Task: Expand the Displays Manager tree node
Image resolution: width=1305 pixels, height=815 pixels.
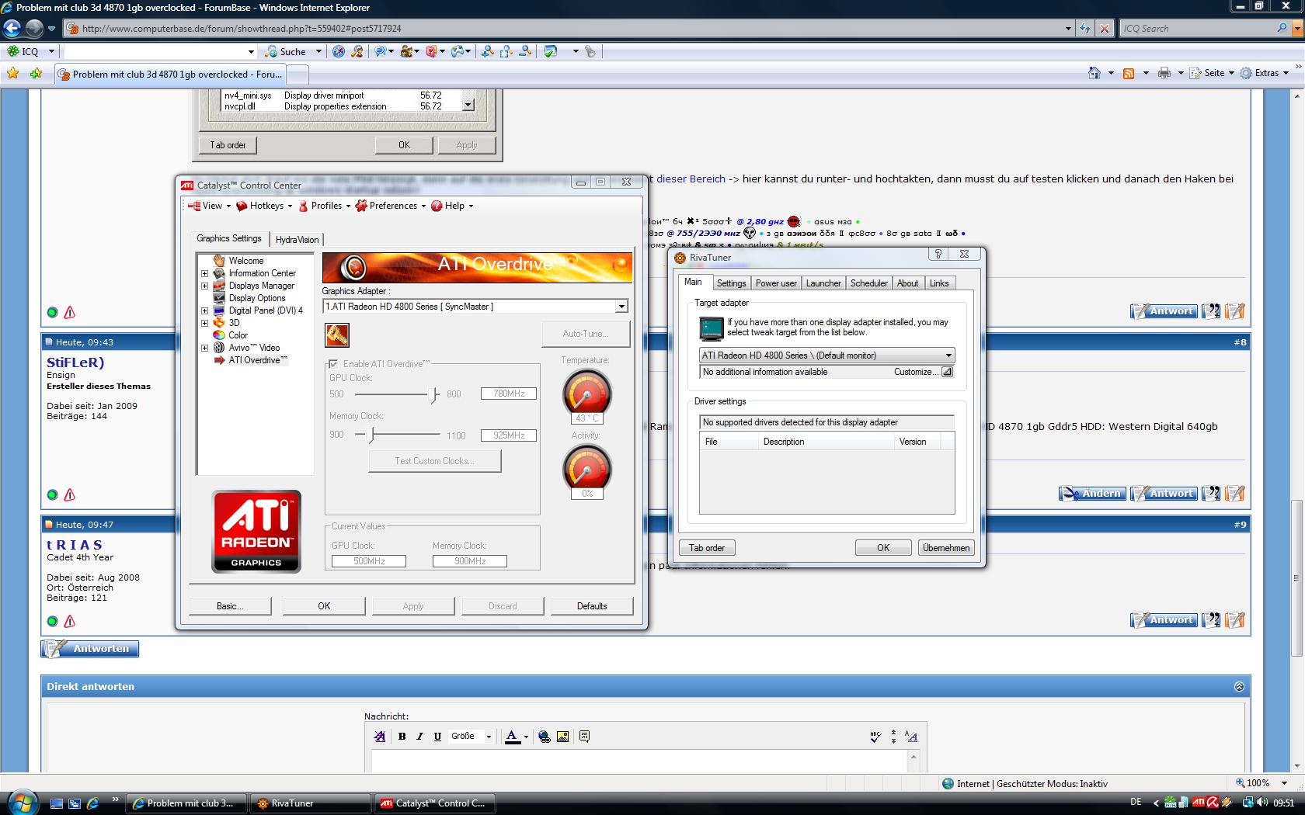Action: tap(205, 286)
